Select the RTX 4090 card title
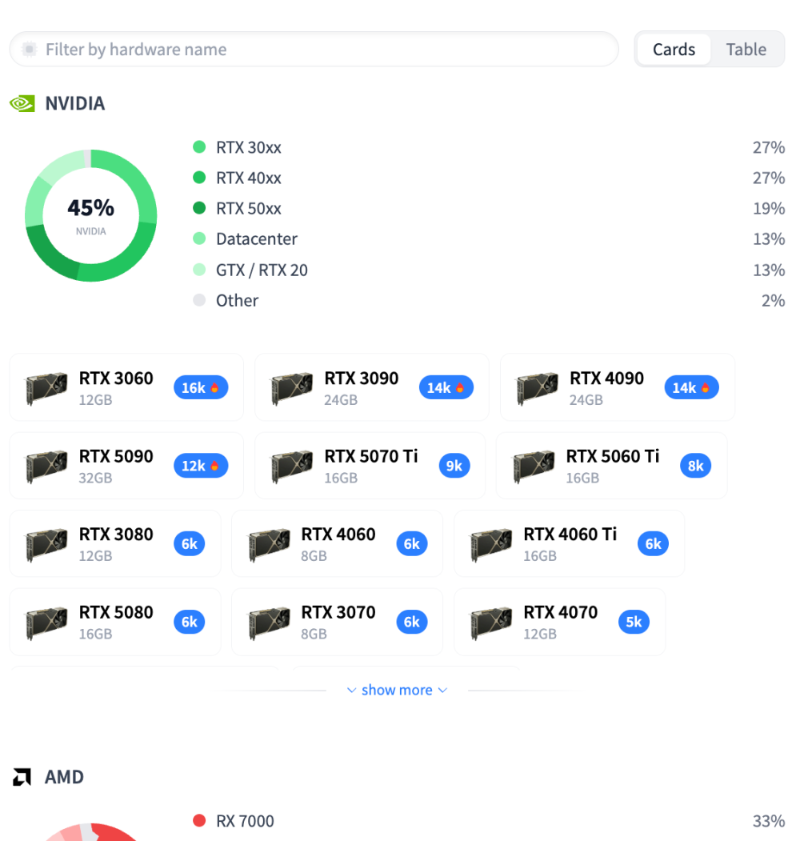Viewport: 800px width, 841px height. (606, 378)
